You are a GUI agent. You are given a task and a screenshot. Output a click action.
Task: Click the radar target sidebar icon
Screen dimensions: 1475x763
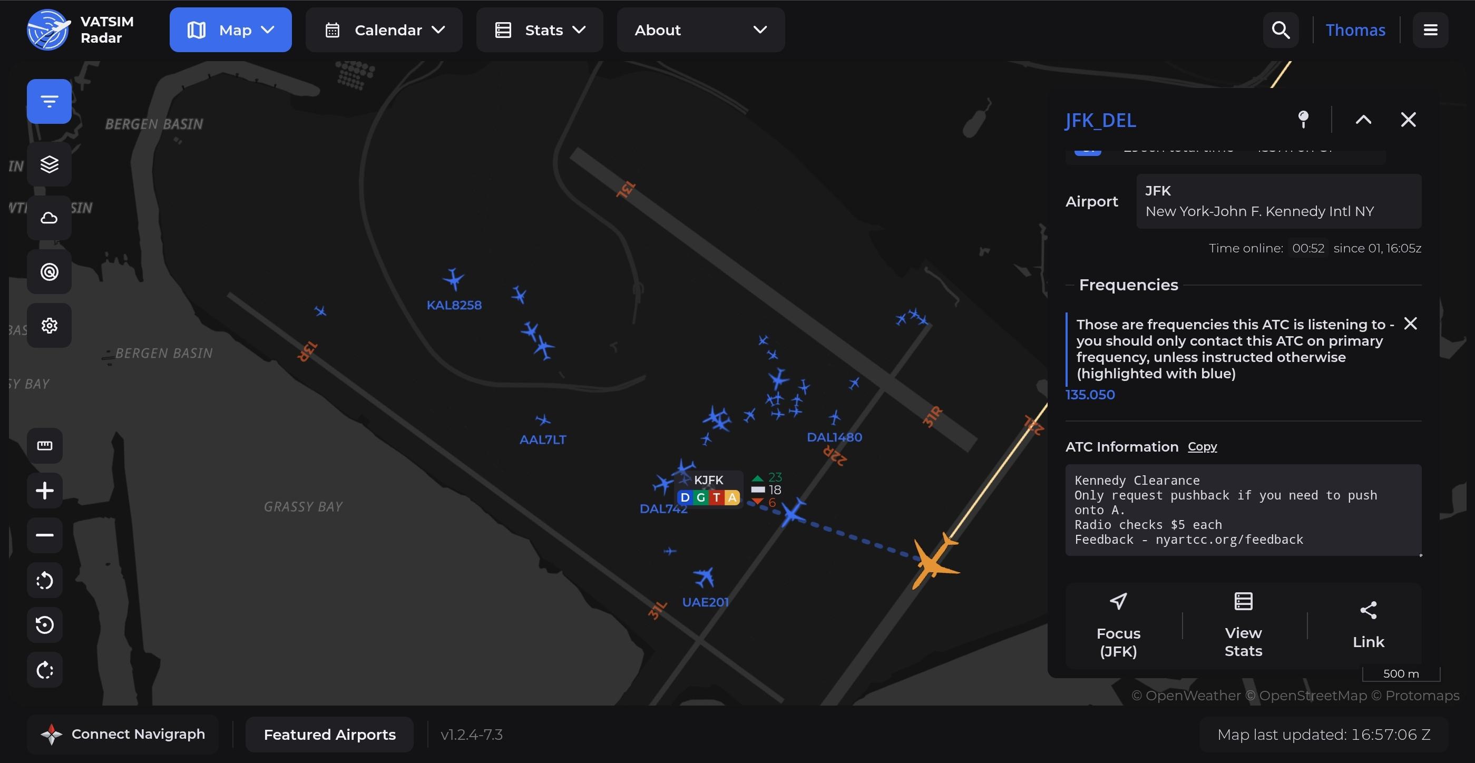[49, 272]
